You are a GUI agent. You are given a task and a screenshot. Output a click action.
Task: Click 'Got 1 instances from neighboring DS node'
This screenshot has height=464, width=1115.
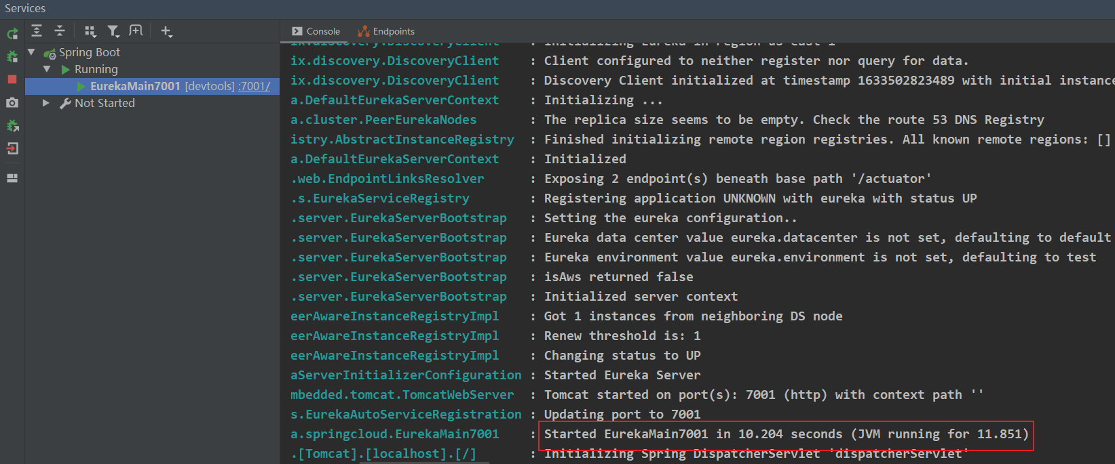pos(693,316)
